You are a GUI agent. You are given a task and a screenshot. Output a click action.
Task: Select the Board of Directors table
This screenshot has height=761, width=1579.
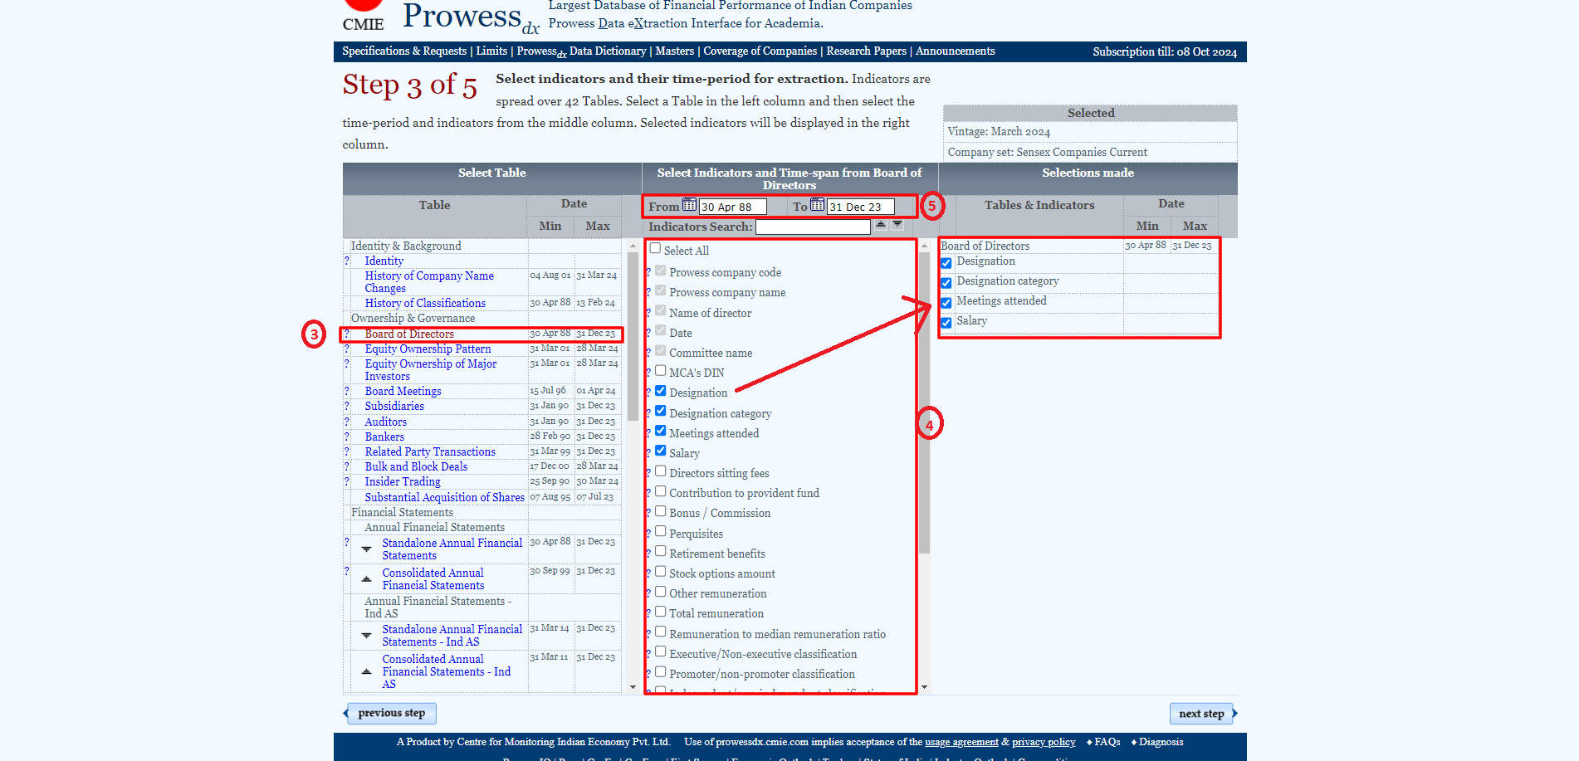point(409,334)
